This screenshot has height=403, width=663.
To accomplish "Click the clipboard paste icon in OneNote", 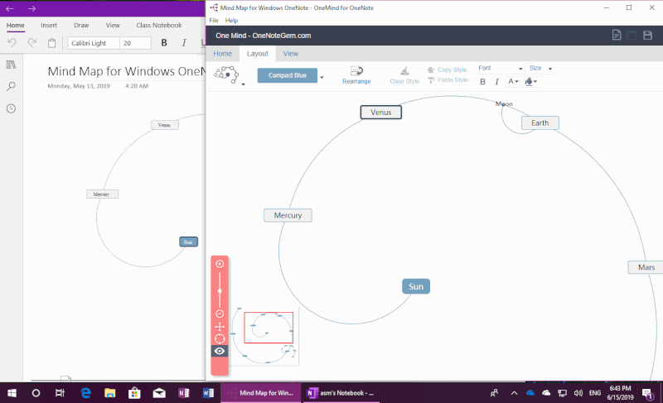I will pos(51,43).
